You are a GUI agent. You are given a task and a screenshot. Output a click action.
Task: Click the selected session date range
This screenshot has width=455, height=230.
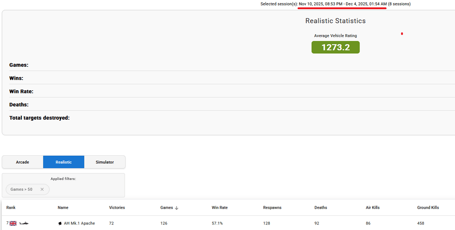tap(342, 4)
